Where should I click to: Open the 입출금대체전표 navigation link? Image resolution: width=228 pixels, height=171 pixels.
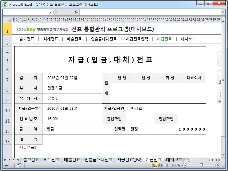(x=104, y=39)
